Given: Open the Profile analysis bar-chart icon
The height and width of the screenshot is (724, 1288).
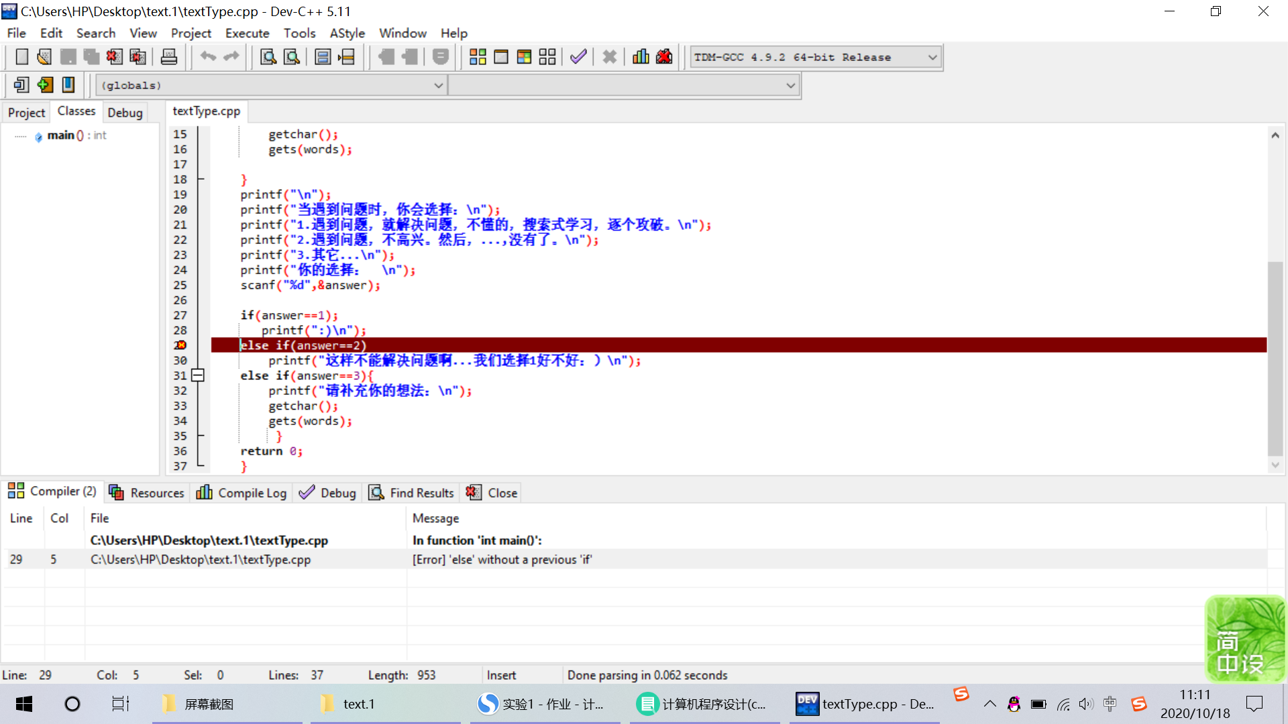Looking at the screenshot, I should [x=641, y=57].
